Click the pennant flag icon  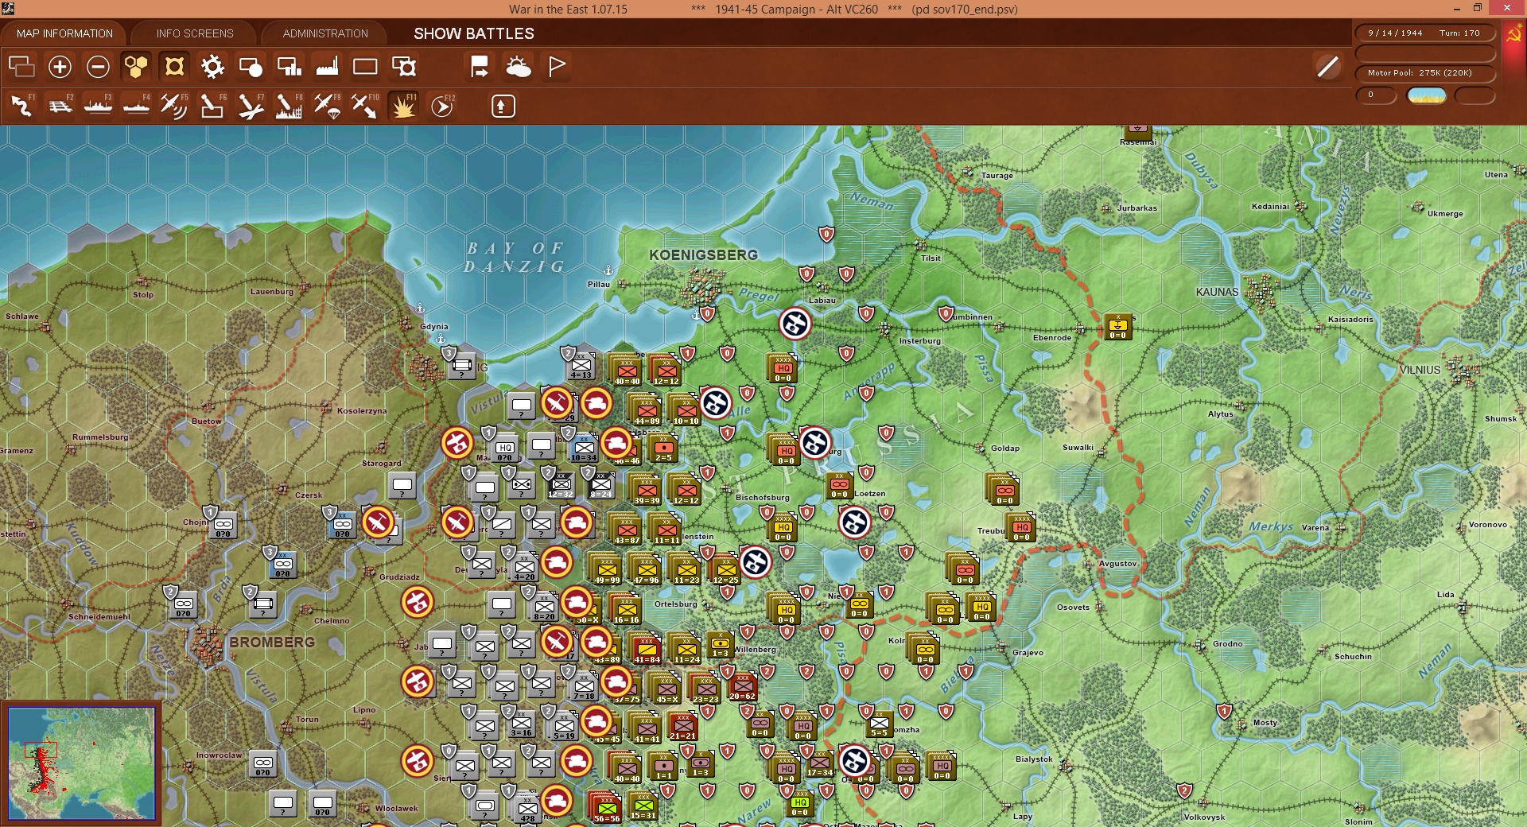click(557, 67)
